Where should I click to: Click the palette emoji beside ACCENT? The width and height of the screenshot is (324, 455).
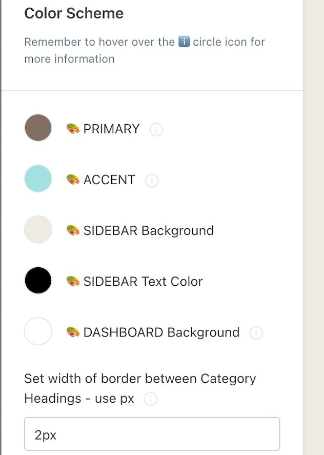[73, 180]
